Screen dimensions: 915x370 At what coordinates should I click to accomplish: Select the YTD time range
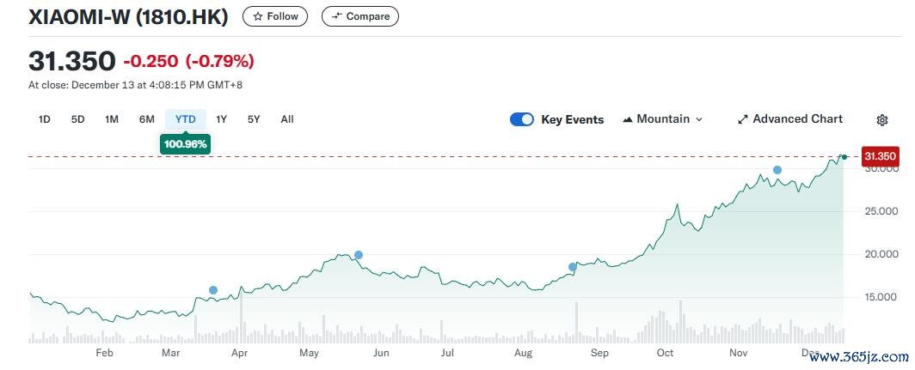186,119
